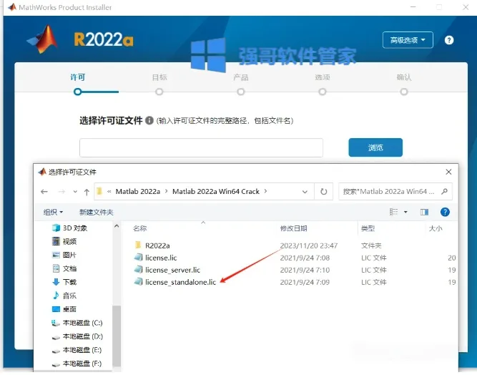Click the license file path input field
Viewport: 477px width, 375px height.
pos(201,147)
